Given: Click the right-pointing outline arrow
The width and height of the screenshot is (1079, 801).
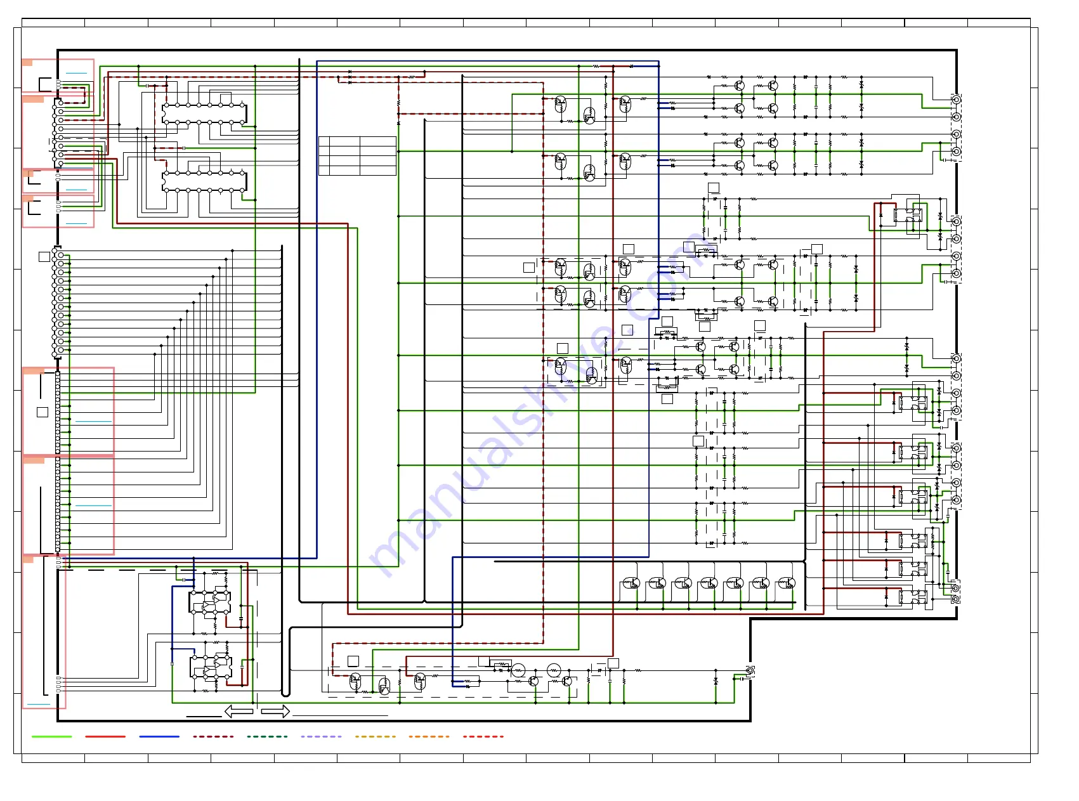Looking at the screenshot, I should 275,711.
